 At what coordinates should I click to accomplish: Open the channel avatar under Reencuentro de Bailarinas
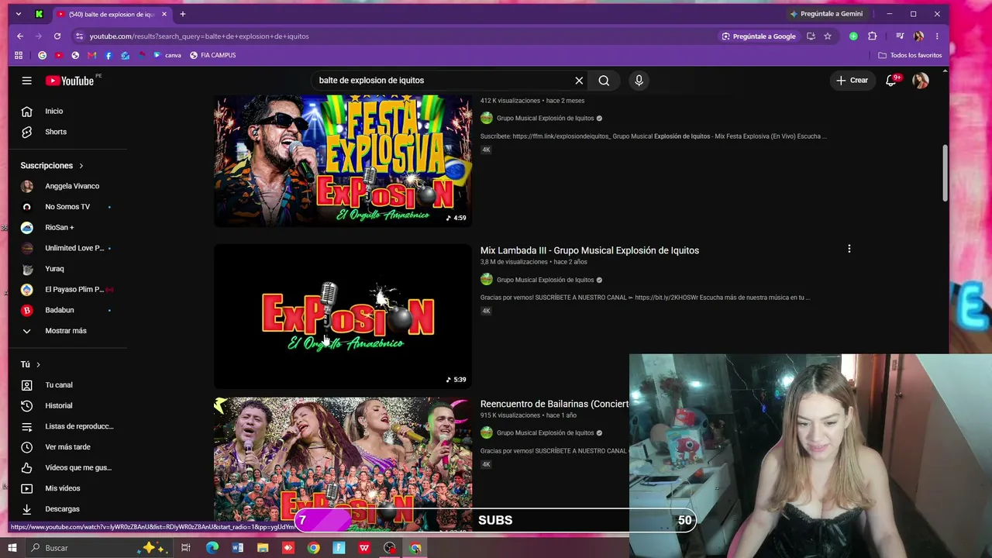(487, 432)
